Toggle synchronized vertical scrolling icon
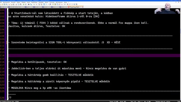This screenshot has width=181, height=102. [x=39, y=5]
